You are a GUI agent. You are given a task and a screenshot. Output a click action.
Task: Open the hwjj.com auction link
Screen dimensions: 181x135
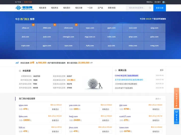(73, 116)
